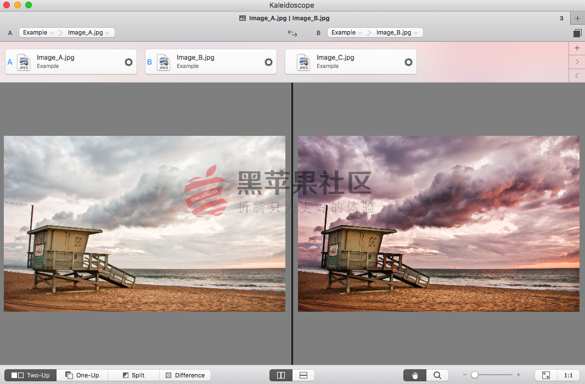Select the hand pan tool
Viewport: 585px width, 384px height.
pos(414,375)
